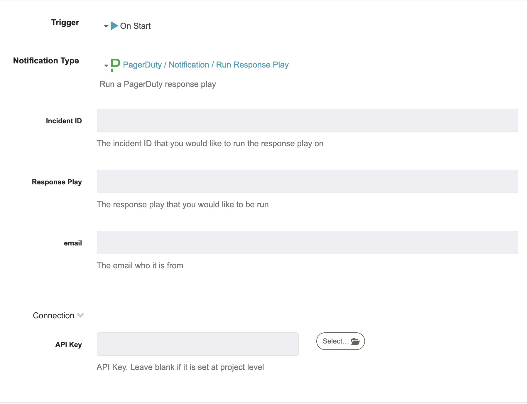Click the Connection section heading

coord(53,315)
